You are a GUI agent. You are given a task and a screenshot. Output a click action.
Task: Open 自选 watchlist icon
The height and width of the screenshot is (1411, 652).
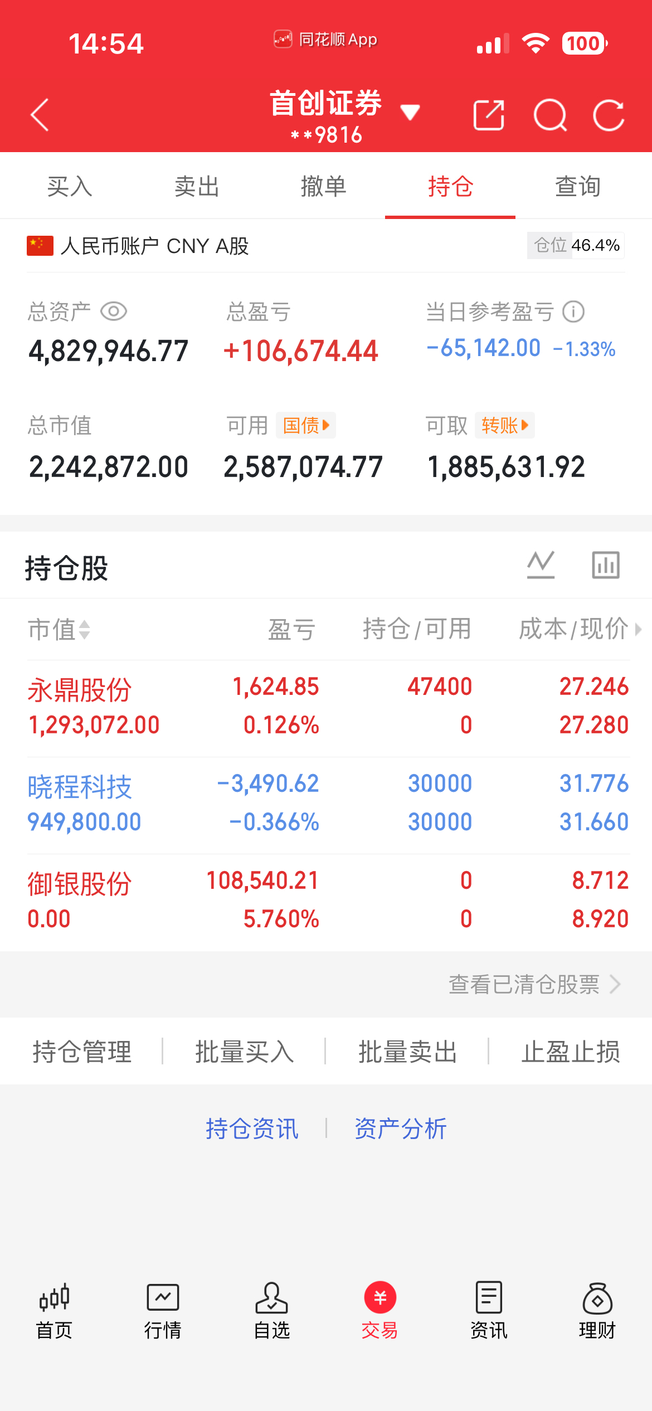pyautogui.click(x=271, y=1312)
